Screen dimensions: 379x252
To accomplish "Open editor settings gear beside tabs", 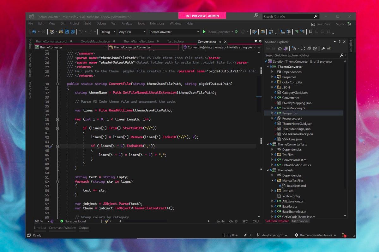I will click(x=260, y=41).
